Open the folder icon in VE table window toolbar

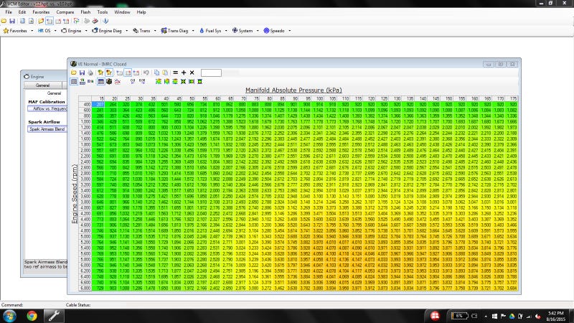click(74, 72)
